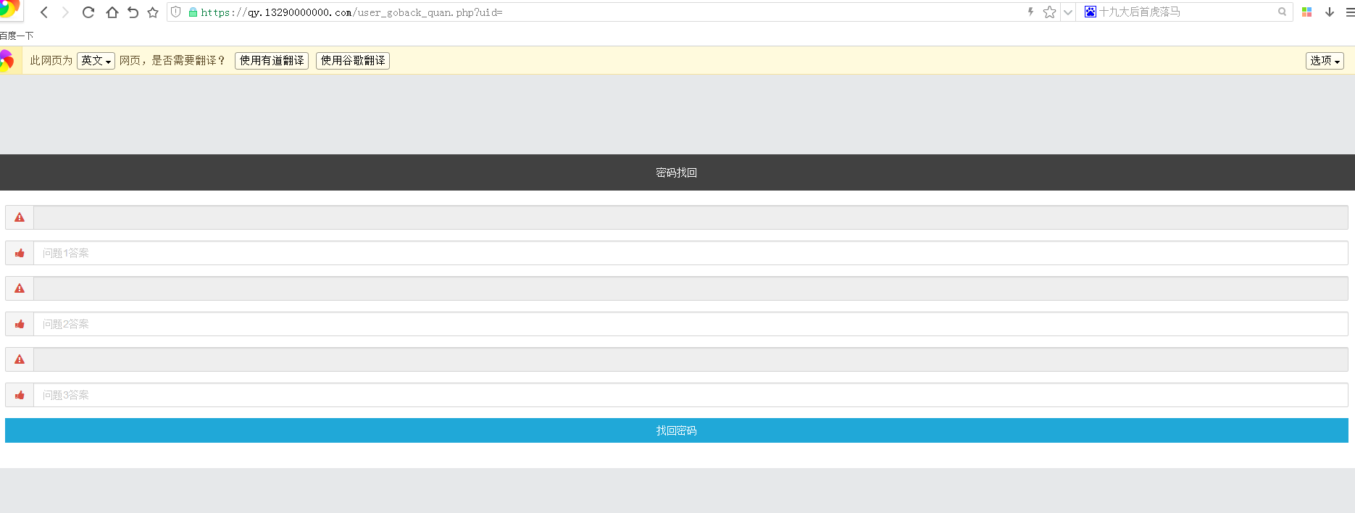Open the 选项 options dropdown
This screenshot has width=1355, height=513.
[x=1325, y=61]
